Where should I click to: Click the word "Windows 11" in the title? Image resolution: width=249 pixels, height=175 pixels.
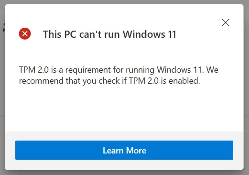click(150, 34)
